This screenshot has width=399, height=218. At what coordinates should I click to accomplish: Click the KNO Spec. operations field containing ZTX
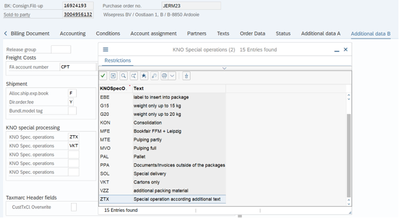(x=74, y=137)
